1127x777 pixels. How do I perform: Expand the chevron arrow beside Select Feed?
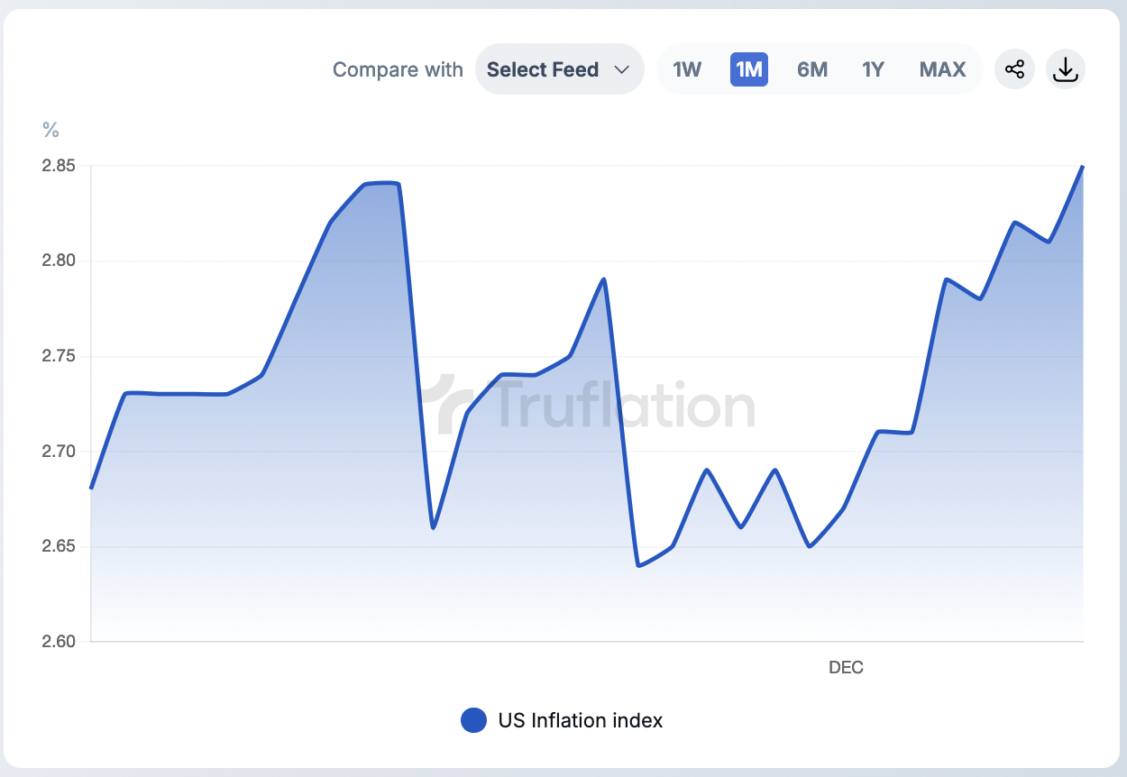[x=621, y=69]
